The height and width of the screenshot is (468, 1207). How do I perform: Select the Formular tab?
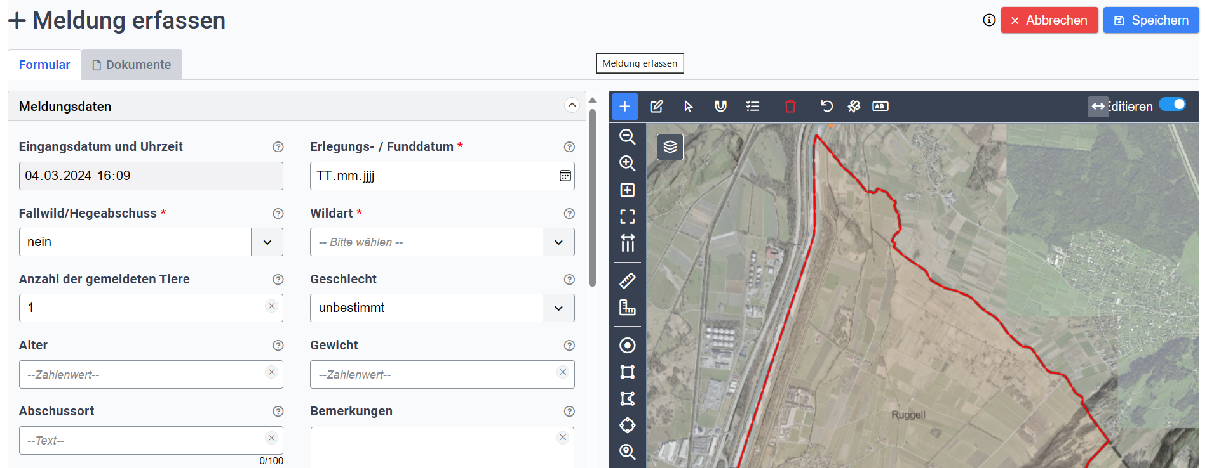(x=44, y=65)
